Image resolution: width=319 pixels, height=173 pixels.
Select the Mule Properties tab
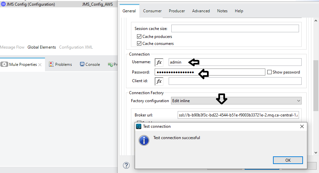coord(22,64)
